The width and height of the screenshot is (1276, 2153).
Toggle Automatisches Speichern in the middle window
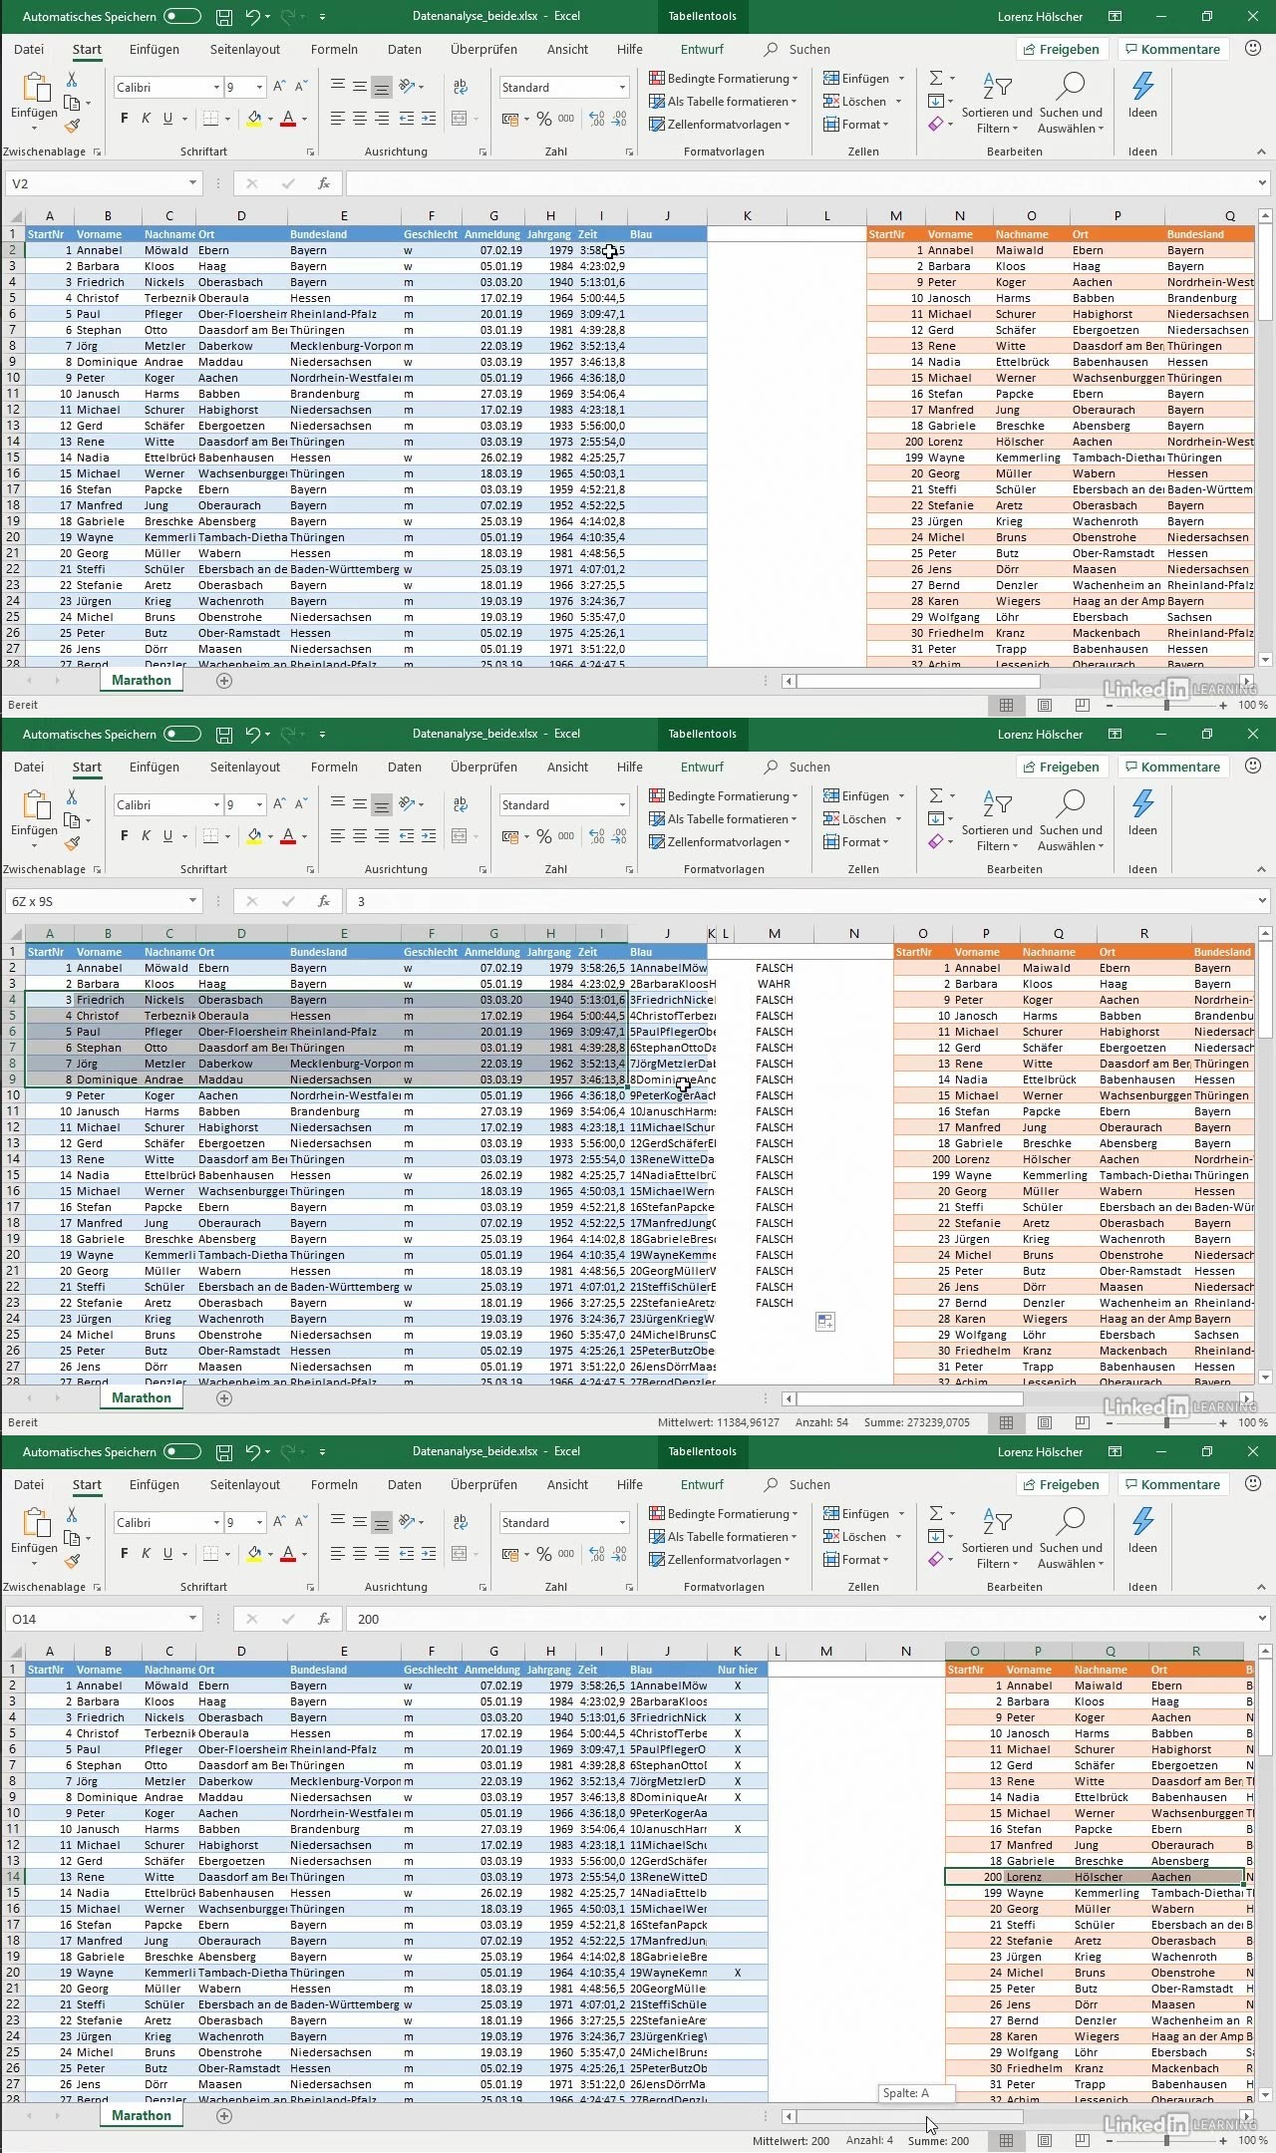pyautogui.click(x=182, y=735)
